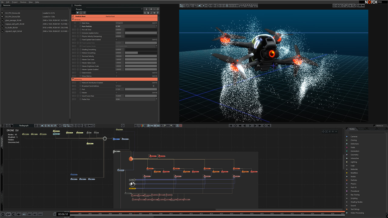Open the Project menu
388x218 pixels.
tap(15, 2)
